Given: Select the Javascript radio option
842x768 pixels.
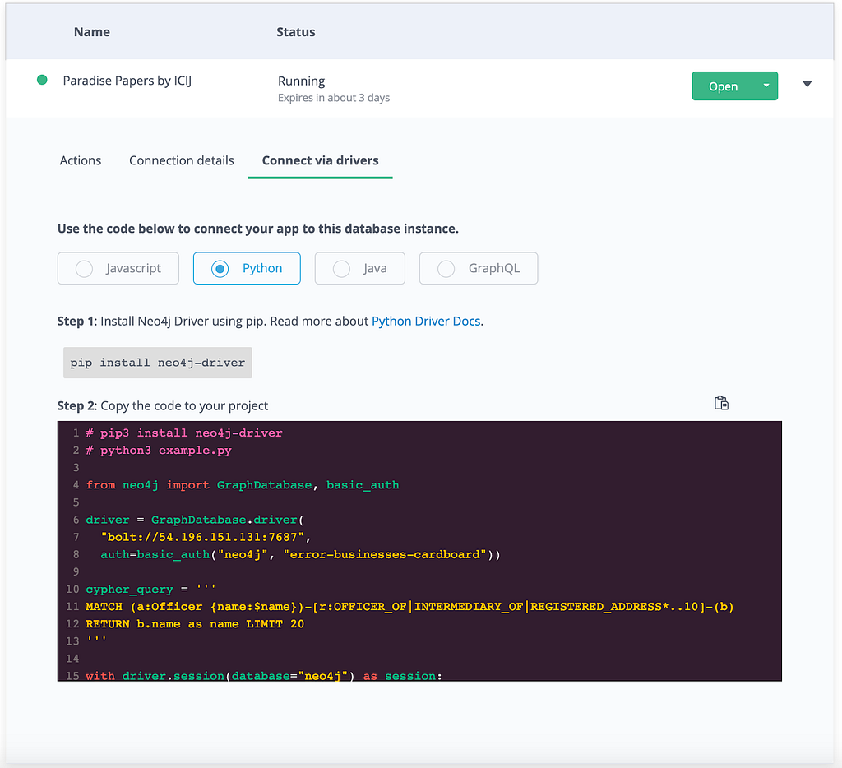Looking at the screenshot, I should (x=118, y=268).
